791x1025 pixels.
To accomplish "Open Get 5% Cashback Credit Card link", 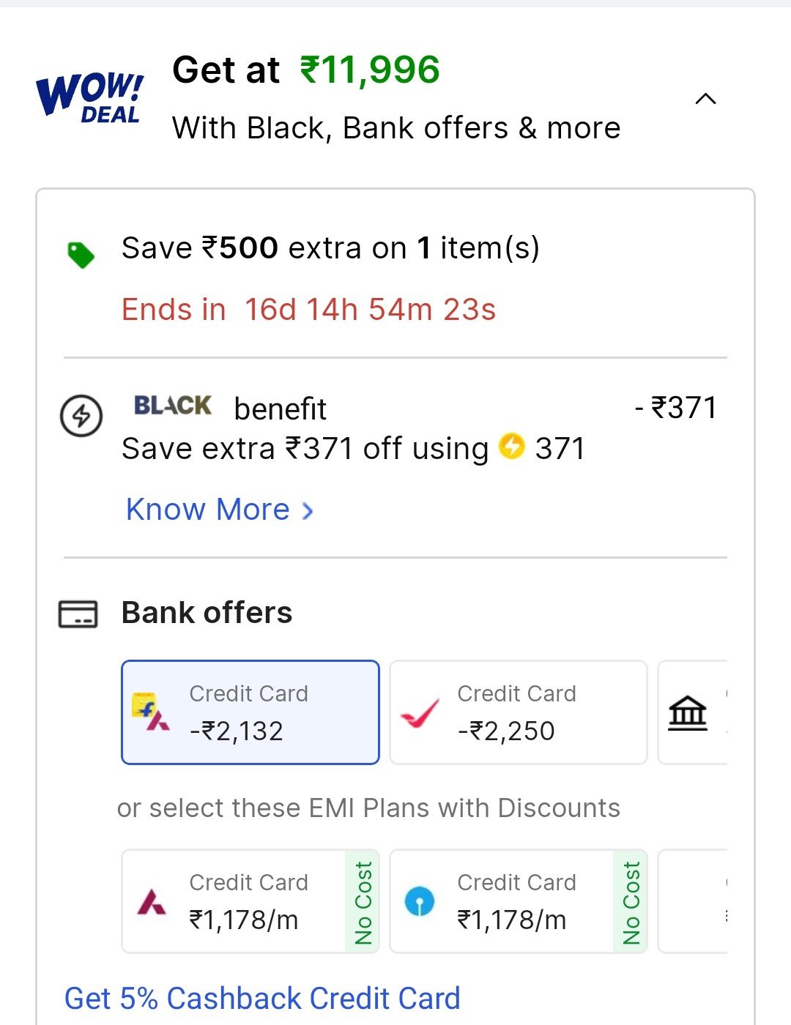I will coord(262,999).
